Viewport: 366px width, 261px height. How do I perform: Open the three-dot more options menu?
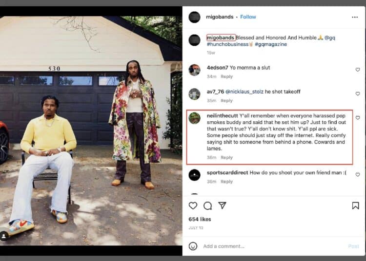(x=355, y=17)
